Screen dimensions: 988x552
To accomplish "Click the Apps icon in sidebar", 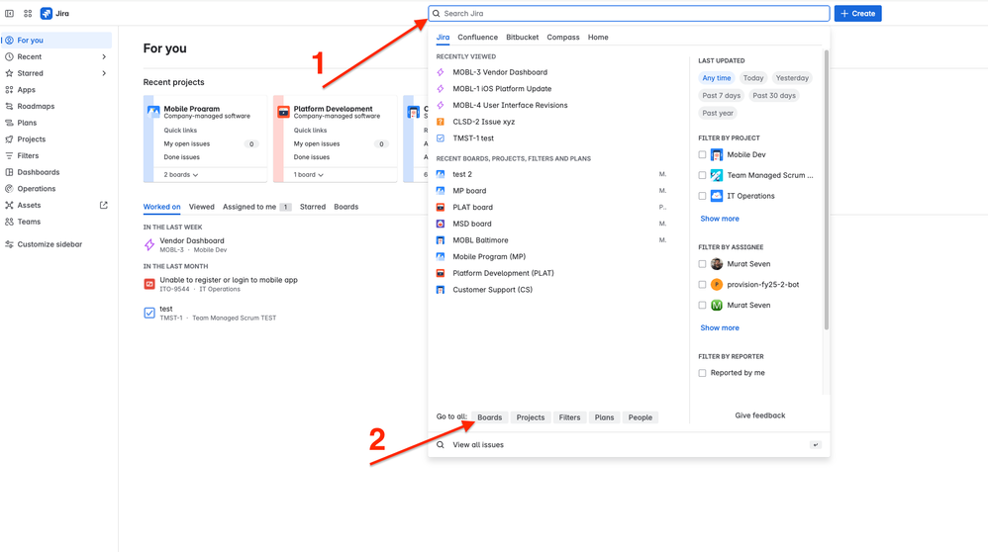I will click(10, 90).
